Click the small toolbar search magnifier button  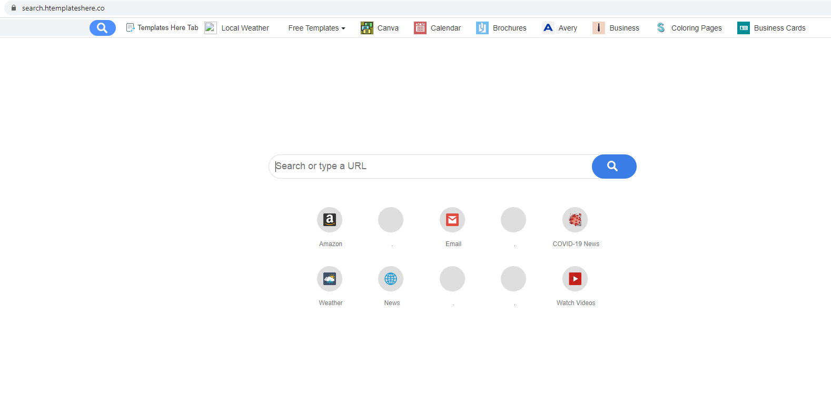pos(102,28)
